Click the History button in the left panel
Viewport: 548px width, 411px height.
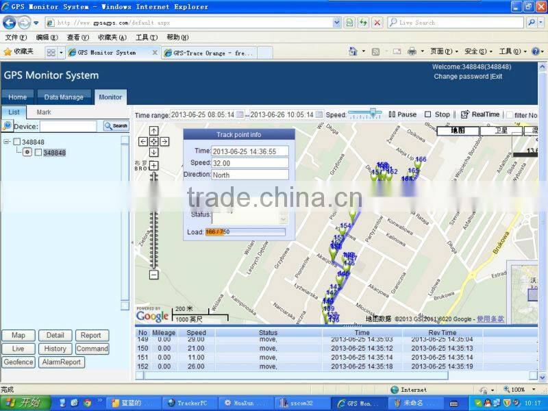pos(55,349)
